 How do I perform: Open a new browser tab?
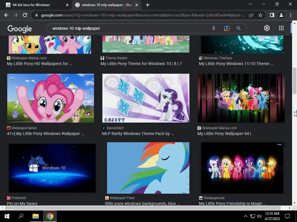(x=148, y=5)
